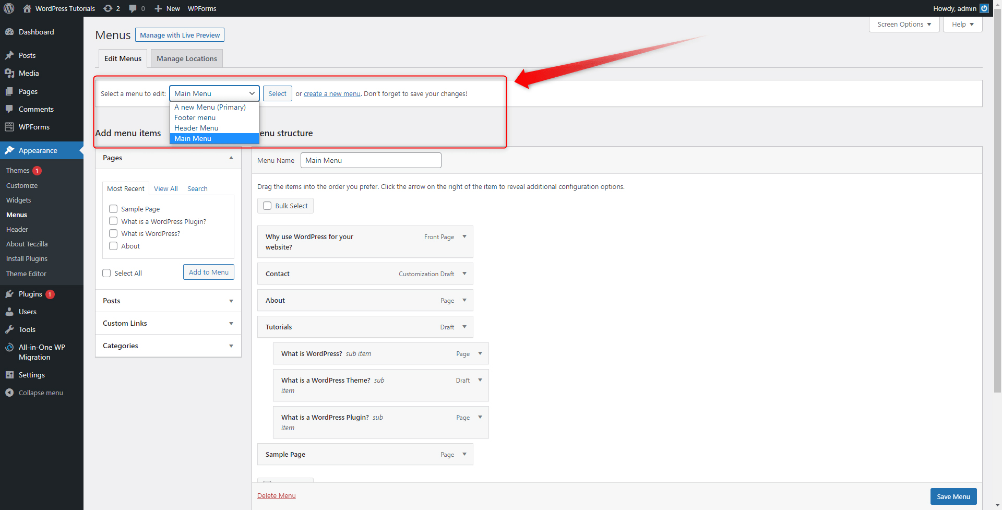Open the WordPress Tutorials home icon
Screen dimensions: 1002x510
click(x=27, y=8)
